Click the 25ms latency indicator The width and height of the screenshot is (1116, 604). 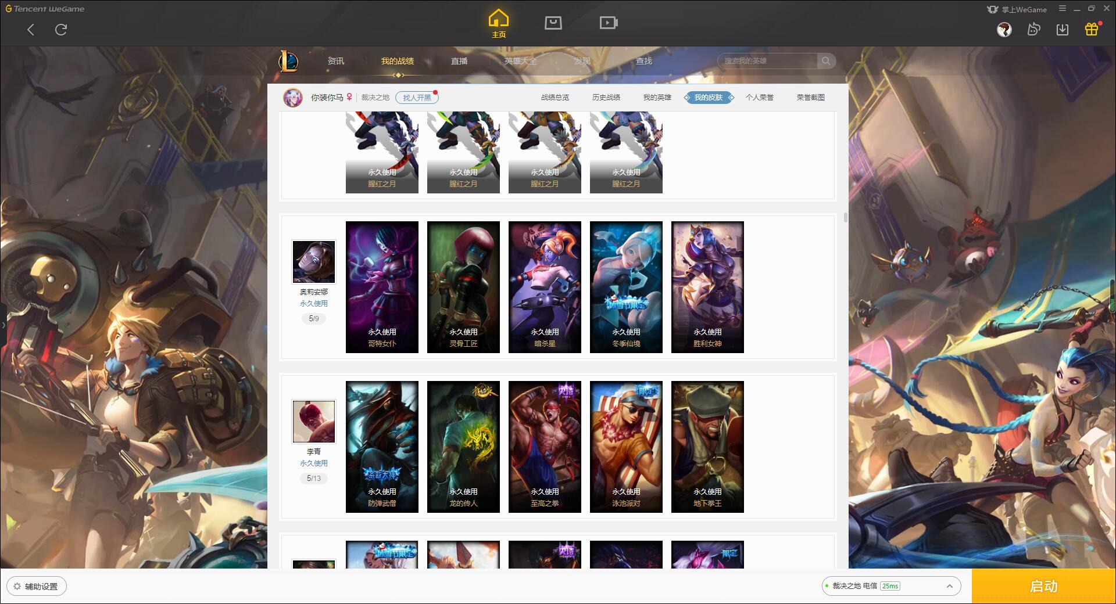pyautogui.click(x=890, y=586)
